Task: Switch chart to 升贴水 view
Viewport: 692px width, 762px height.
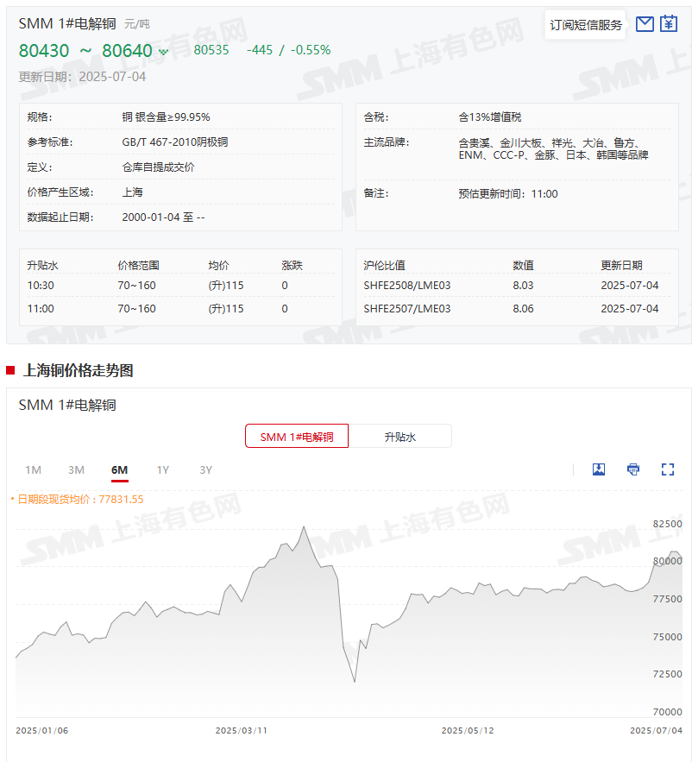Action: click(400, 436)
